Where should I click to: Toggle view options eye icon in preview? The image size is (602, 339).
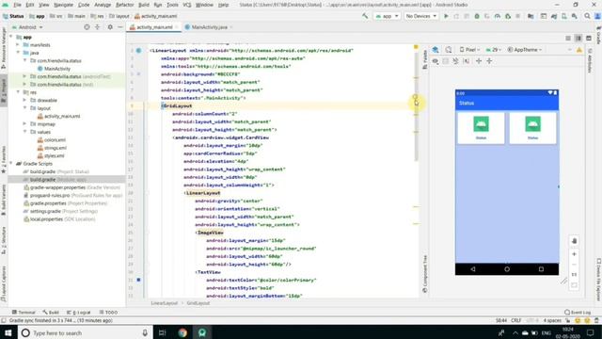(436, 61)
